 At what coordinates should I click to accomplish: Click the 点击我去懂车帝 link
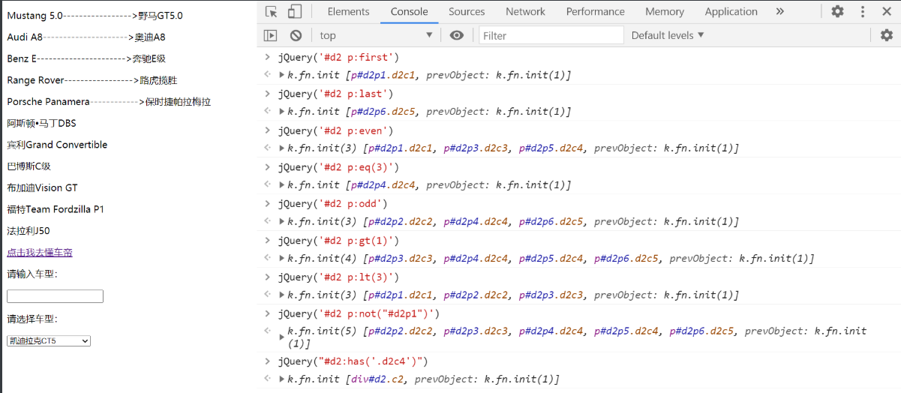tap(40, 253)
